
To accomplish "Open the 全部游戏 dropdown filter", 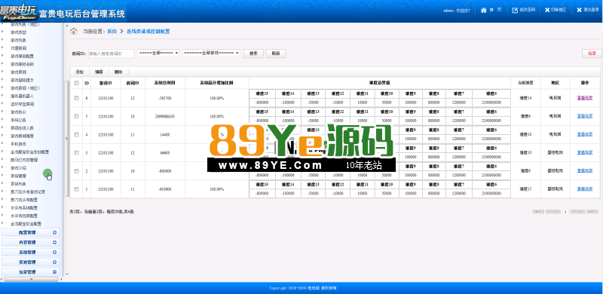I will pyautogui.click(x=212, y=53).
